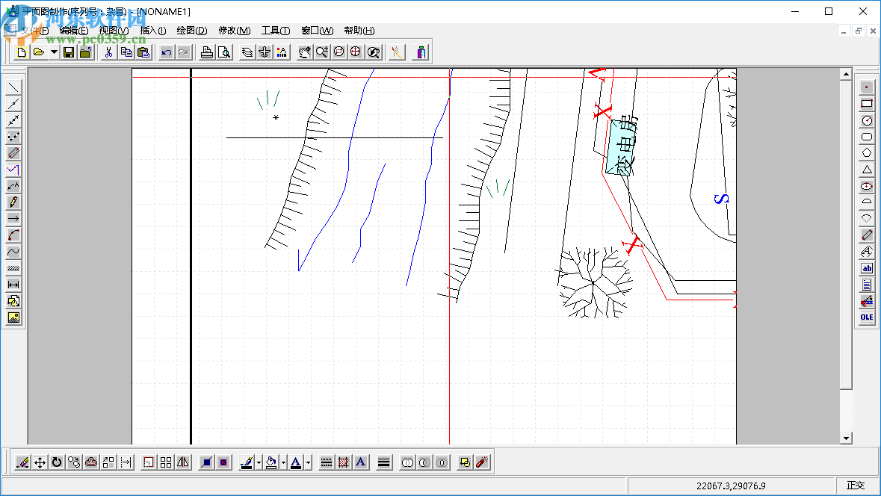881x496 pixels.
Task: Open print preview from the toolbar
Action: 223,52
